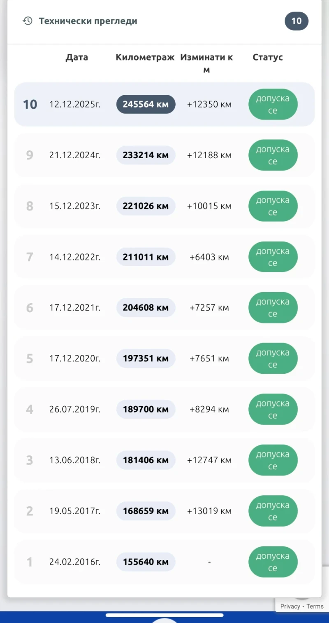Image resolution: width=329 pixels, height=623 pixels.
Task: Open inspection row dated 15.12.2023г.
Action: click(74, 206)
